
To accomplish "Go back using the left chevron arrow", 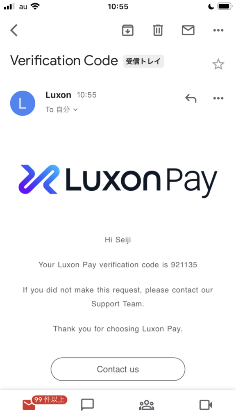I will (14, 30).
